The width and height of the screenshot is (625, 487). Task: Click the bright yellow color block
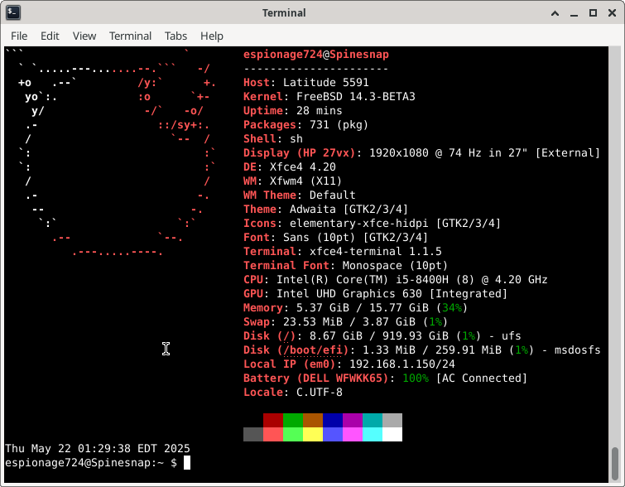tap(313, 435)
